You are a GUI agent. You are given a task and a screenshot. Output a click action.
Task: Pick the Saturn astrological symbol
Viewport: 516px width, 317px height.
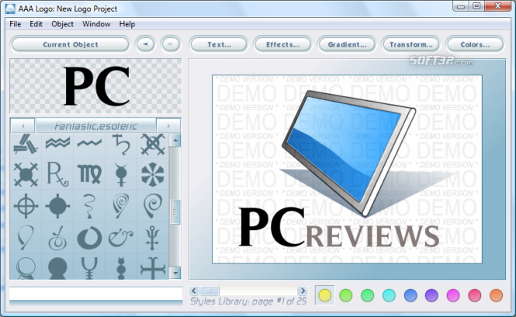121,145
